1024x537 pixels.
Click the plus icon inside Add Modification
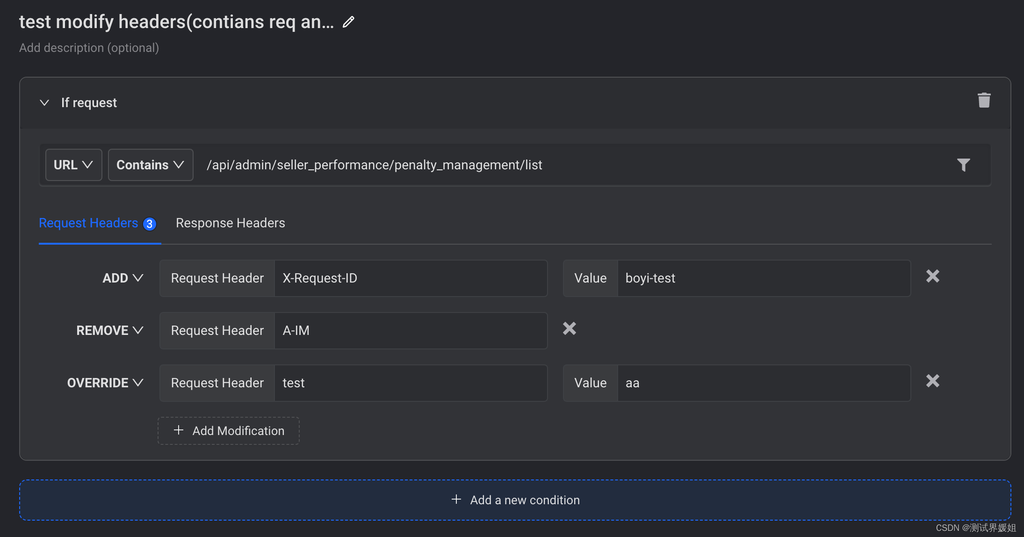point(178,430)
